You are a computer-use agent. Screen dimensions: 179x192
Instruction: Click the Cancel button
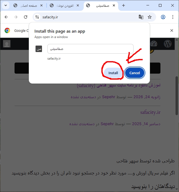pos(135,73)
